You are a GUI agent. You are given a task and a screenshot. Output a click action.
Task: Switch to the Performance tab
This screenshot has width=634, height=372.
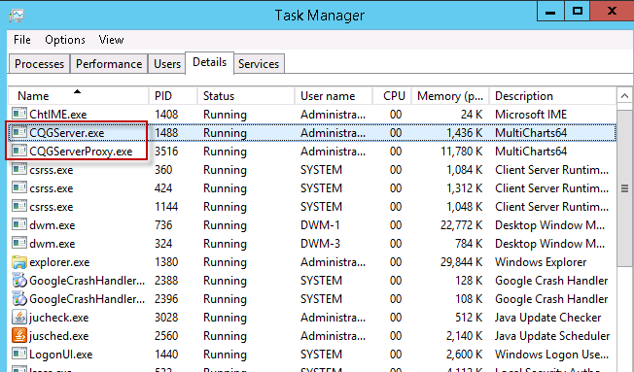pyautogui.click(x=109, y=64)
